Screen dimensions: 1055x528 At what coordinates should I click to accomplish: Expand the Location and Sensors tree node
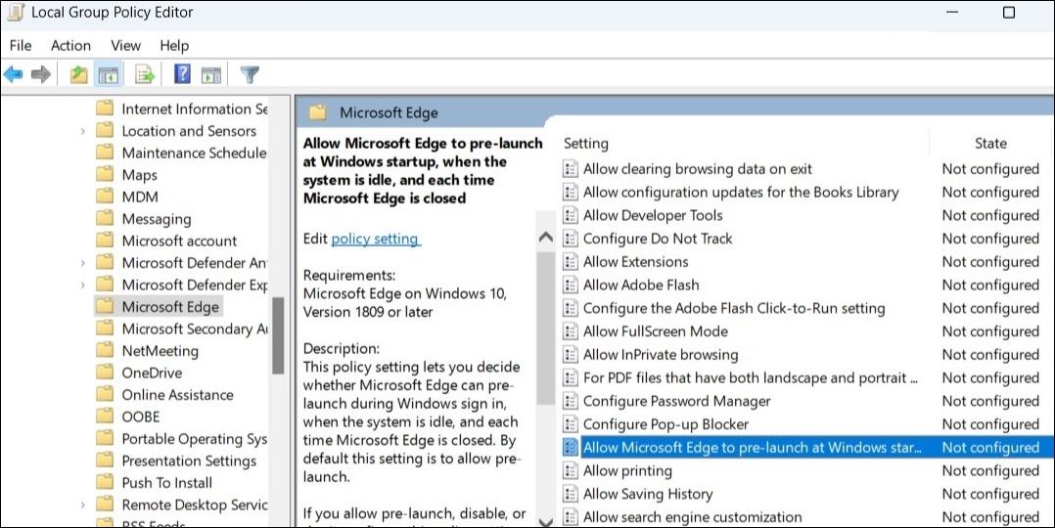pos(84,131)
